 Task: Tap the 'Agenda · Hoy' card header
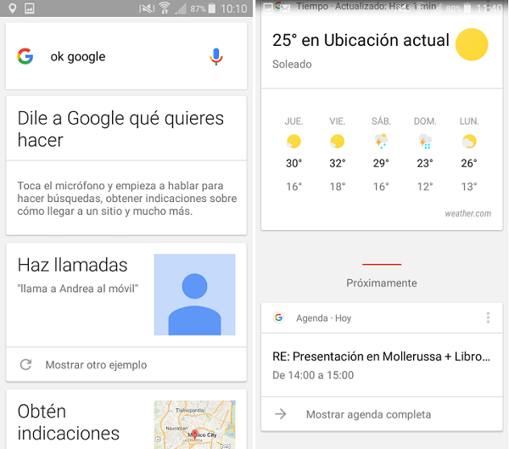pyautogui.click(x=382, y=317)
